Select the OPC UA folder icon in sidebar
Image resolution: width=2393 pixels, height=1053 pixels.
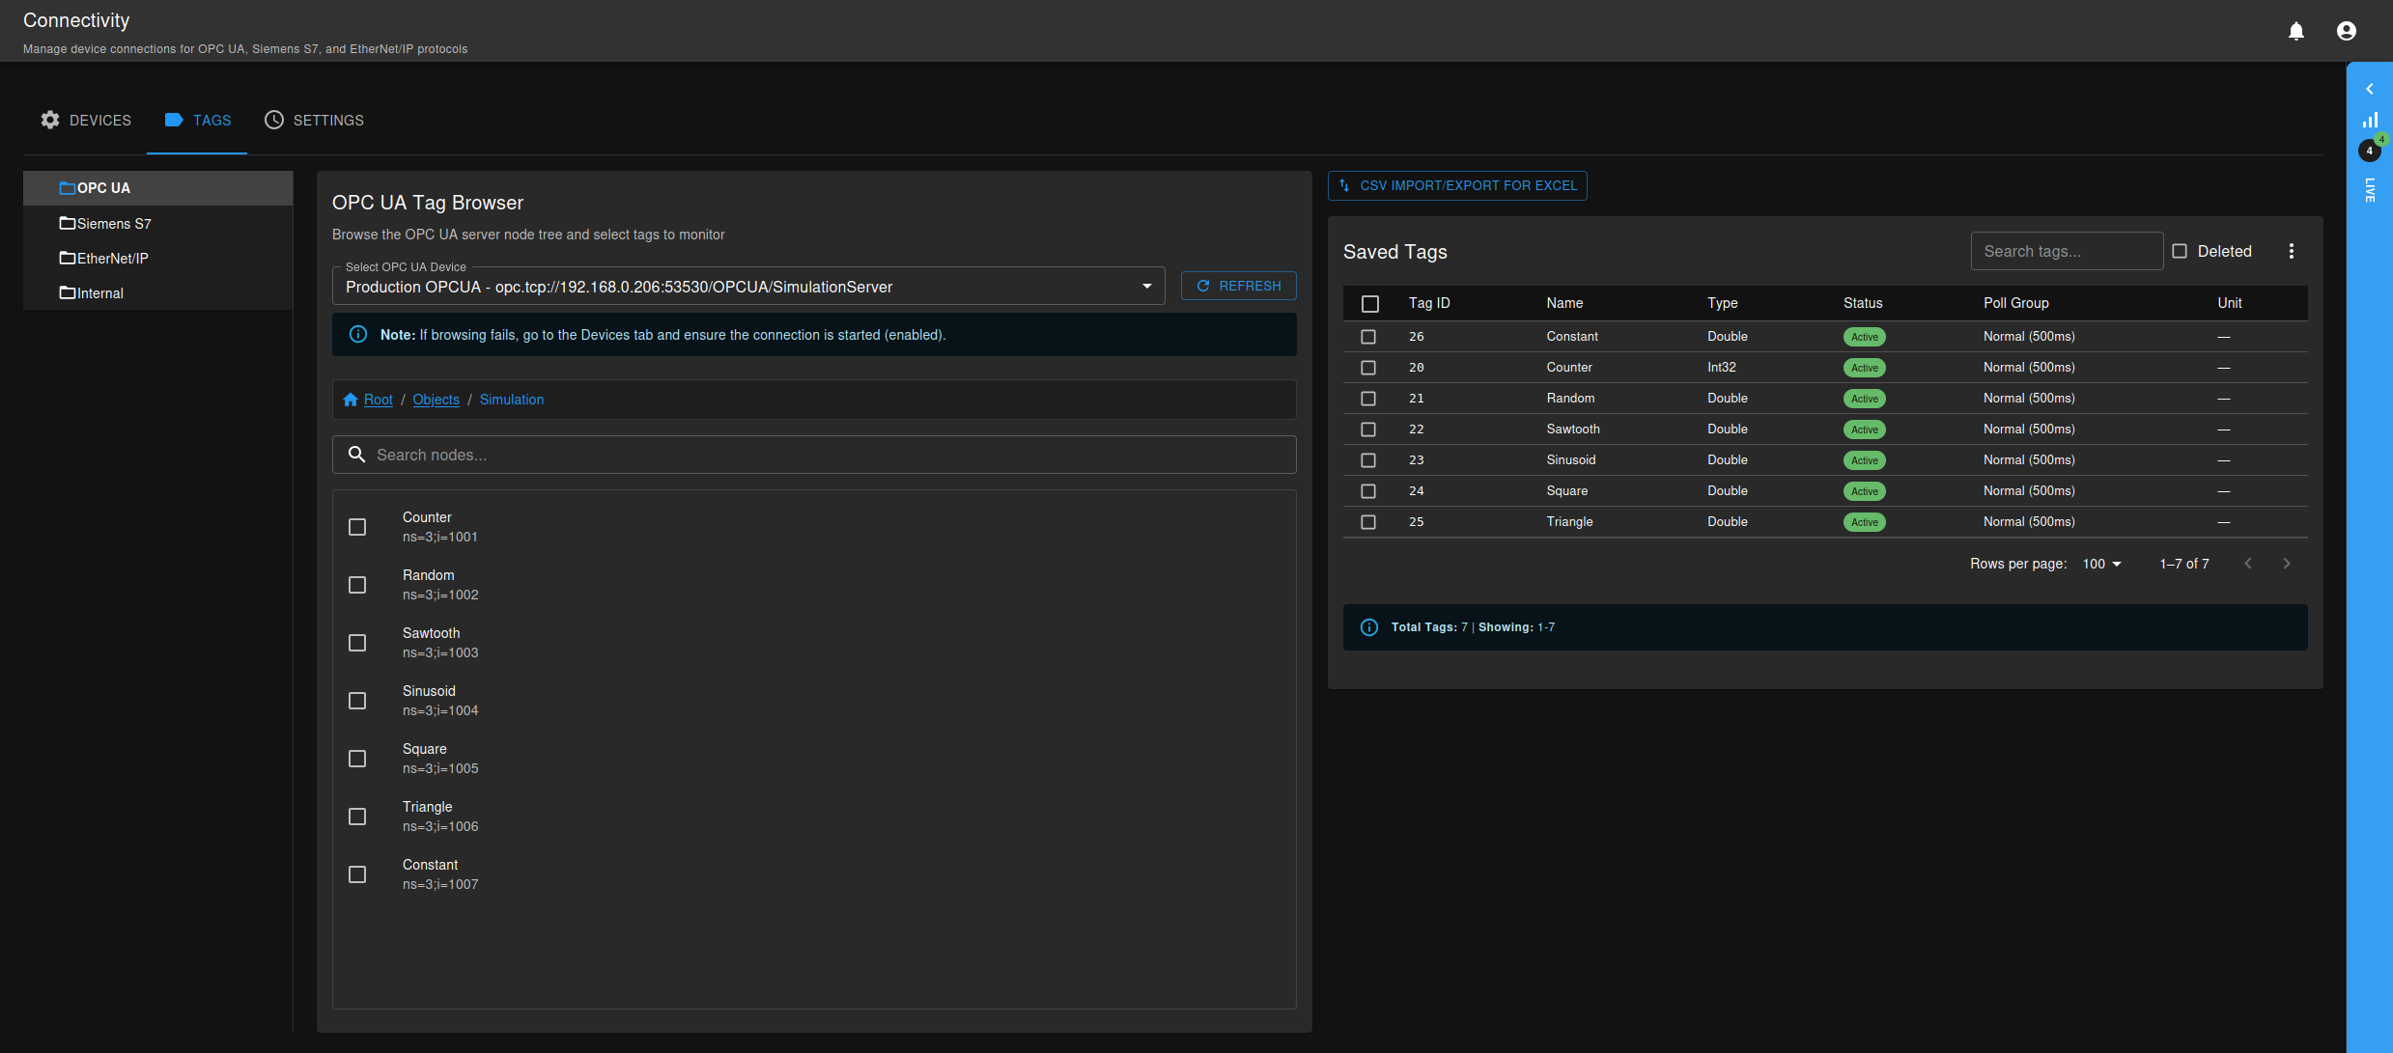tap(67, 187)
